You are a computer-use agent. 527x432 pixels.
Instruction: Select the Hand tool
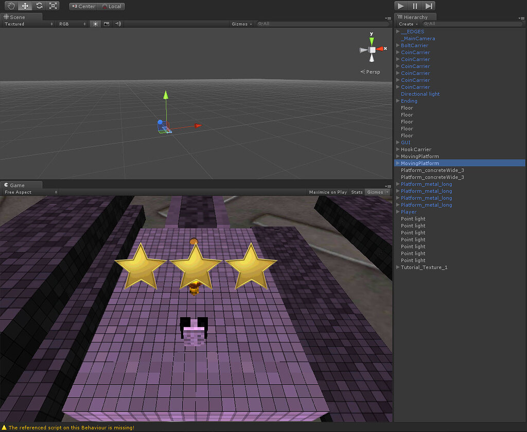10,6
